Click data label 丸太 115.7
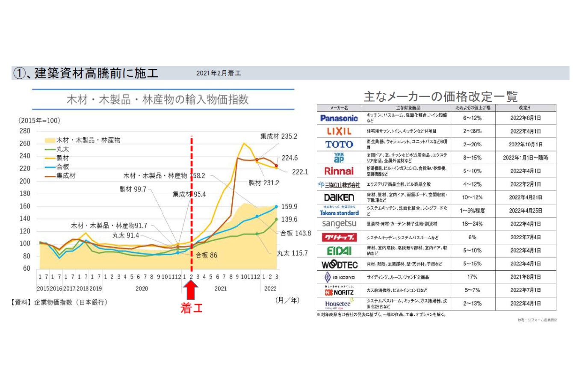The width and height of the screenshot is (573, 379). [292, 253]
